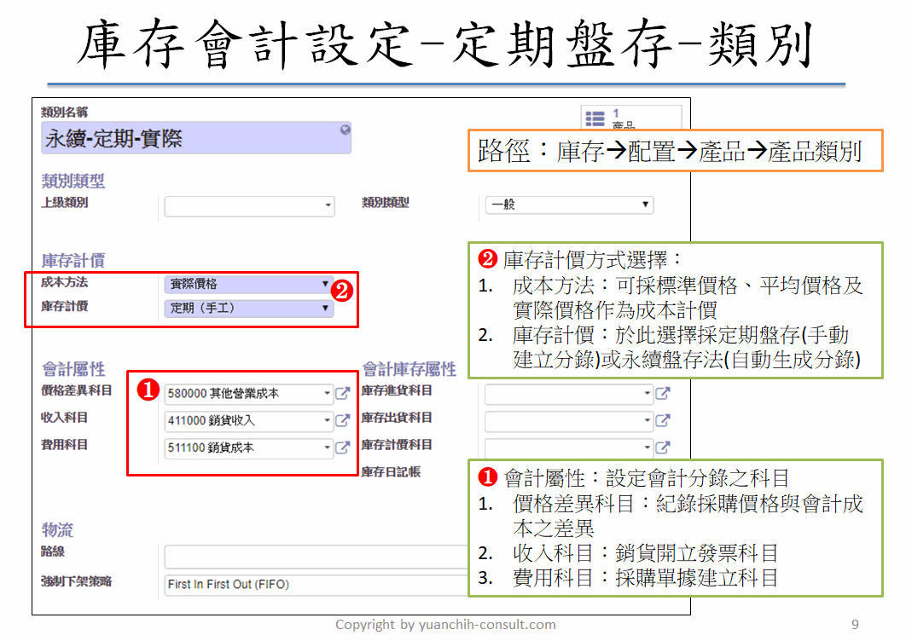Image resolution: width=906 pixels, height=641 pixels.
Task: Open the 類別類型 dropdown showing 一般
Action: tap(570, 205)
